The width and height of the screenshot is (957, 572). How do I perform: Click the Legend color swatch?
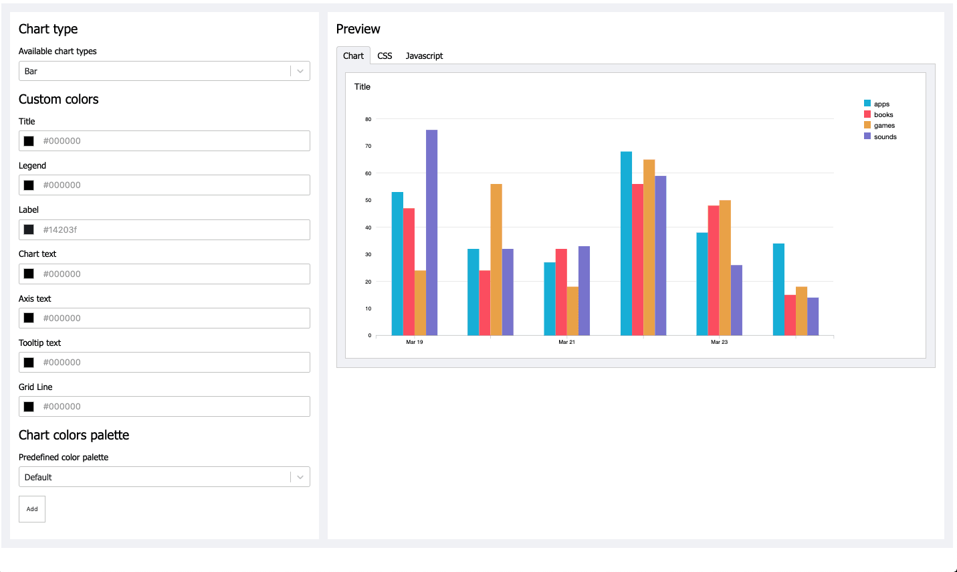[x=29, y=185]
